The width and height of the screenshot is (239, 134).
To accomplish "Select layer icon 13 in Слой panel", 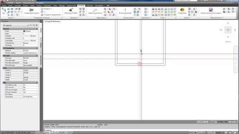I will click(175, 9).
